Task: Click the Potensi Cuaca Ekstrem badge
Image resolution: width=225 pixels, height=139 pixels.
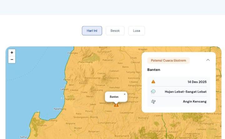Action: pyautogui.click(x=168, y=60)
